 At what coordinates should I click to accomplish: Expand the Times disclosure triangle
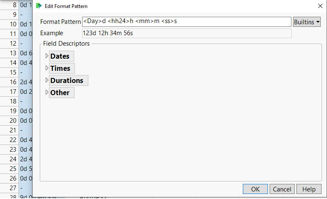46,68
